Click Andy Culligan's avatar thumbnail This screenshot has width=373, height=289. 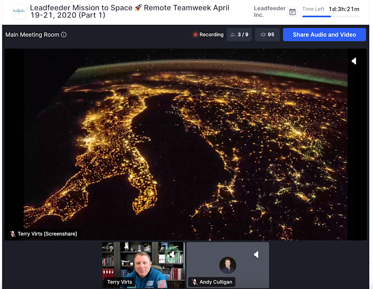(x=228, y=265)
